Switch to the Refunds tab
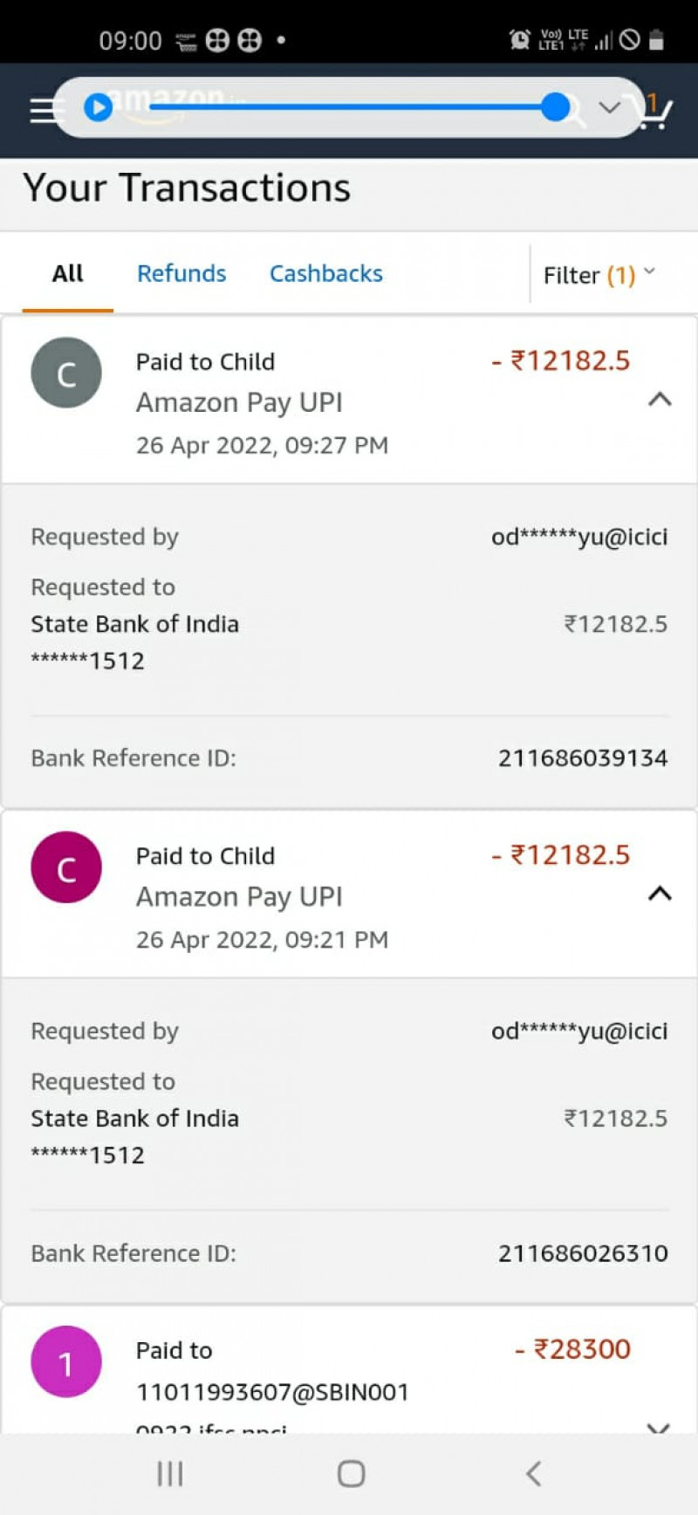 tap(181, 274)
